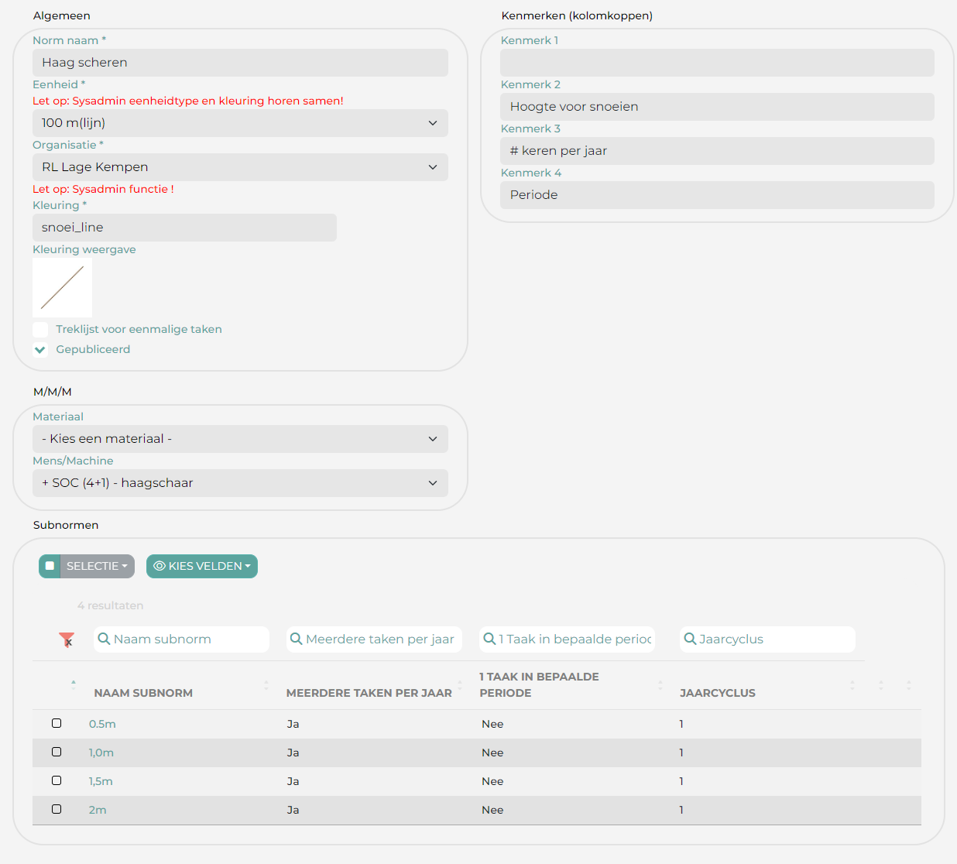Open the Selectie dropdown menu
957x864 pixels.
pos(98,566)
